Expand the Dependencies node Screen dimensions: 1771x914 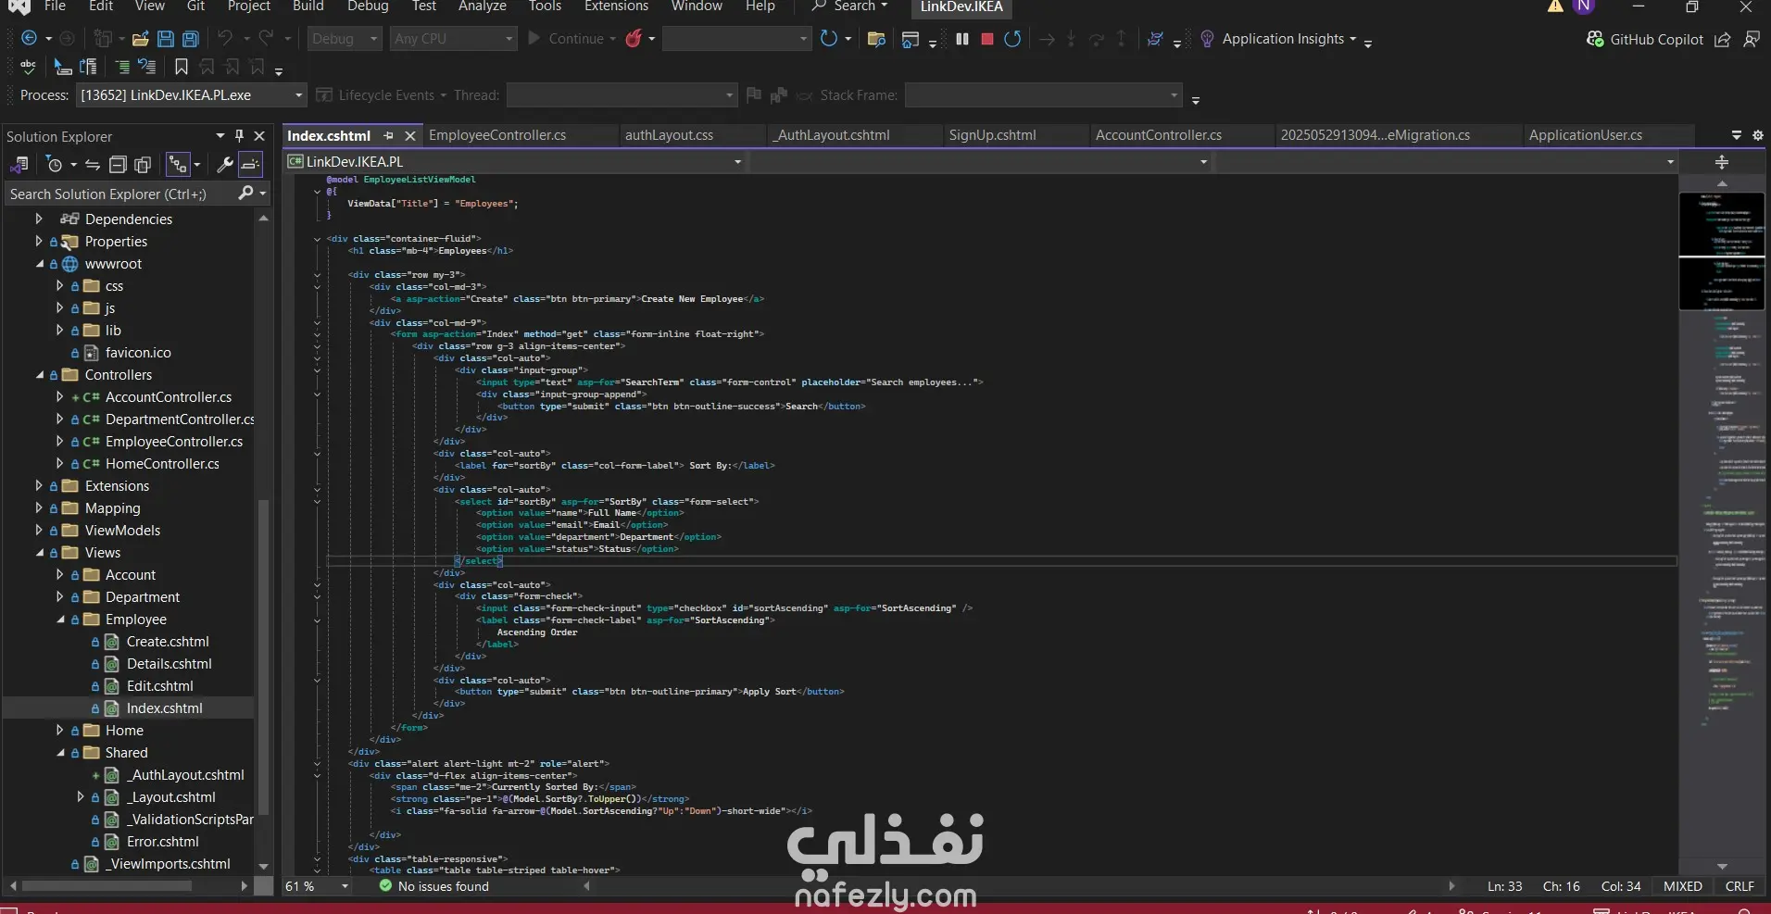(x=39, y=219)
